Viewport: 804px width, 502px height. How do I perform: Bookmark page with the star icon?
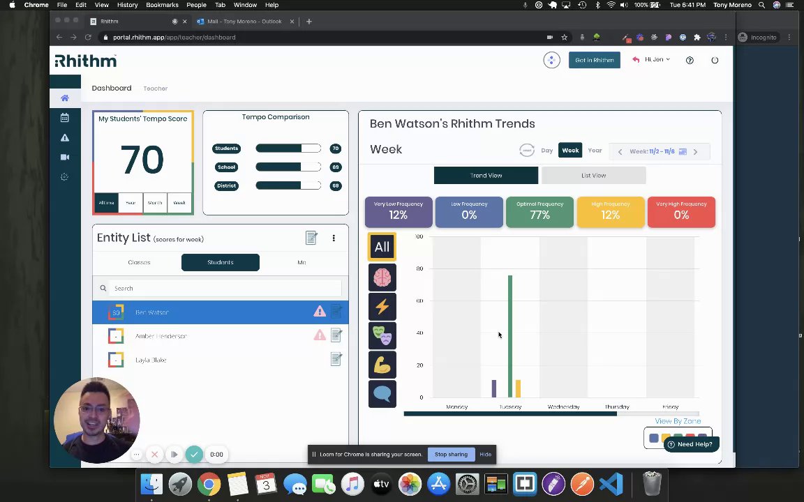(564, 38)
